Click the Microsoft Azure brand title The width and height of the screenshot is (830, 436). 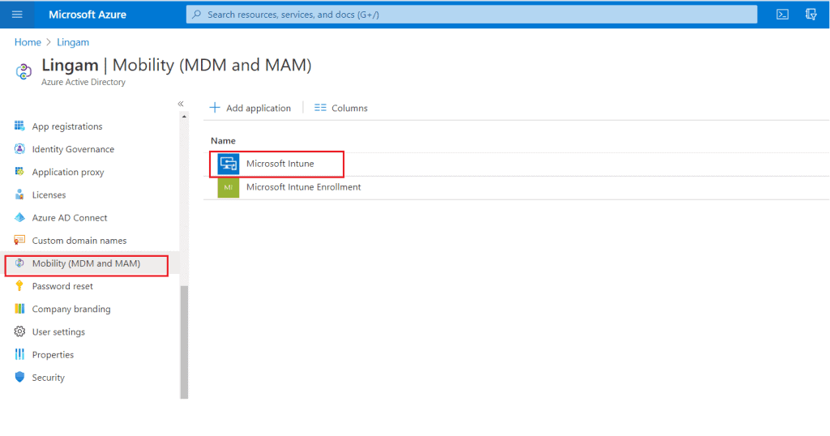pos(88,15)
